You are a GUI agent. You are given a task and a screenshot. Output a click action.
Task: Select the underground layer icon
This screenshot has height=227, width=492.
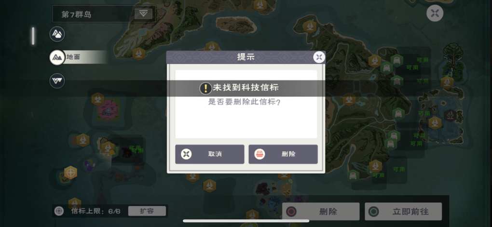point(57,80)
